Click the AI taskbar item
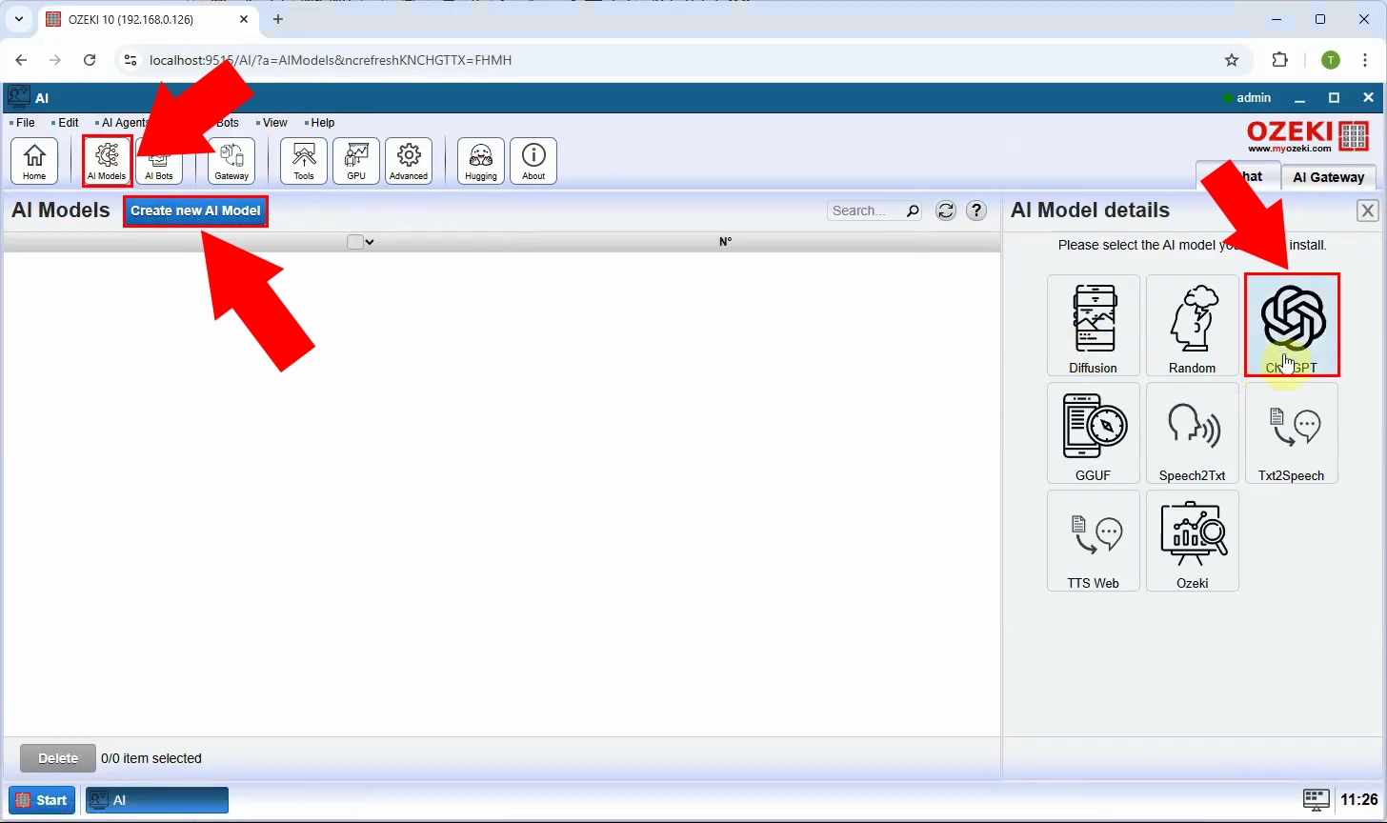 (x=157, y=800)
